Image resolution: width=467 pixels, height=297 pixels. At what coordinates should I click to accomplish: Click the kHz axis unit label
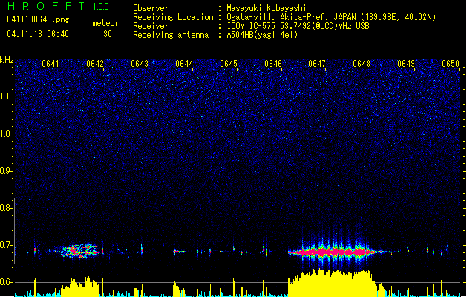tap(7, 60)
